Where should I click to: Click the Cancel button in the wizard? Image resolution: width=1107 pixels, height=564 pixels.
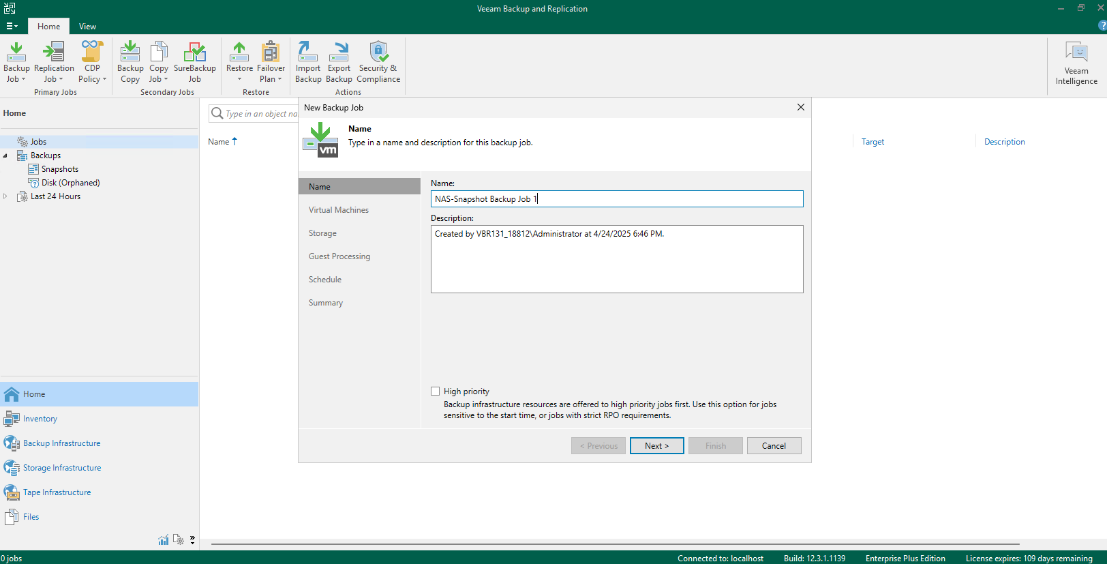pos(774,446)
